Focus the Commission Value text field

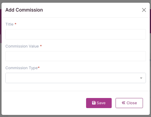pyautogui.click(x=76, y=56)
